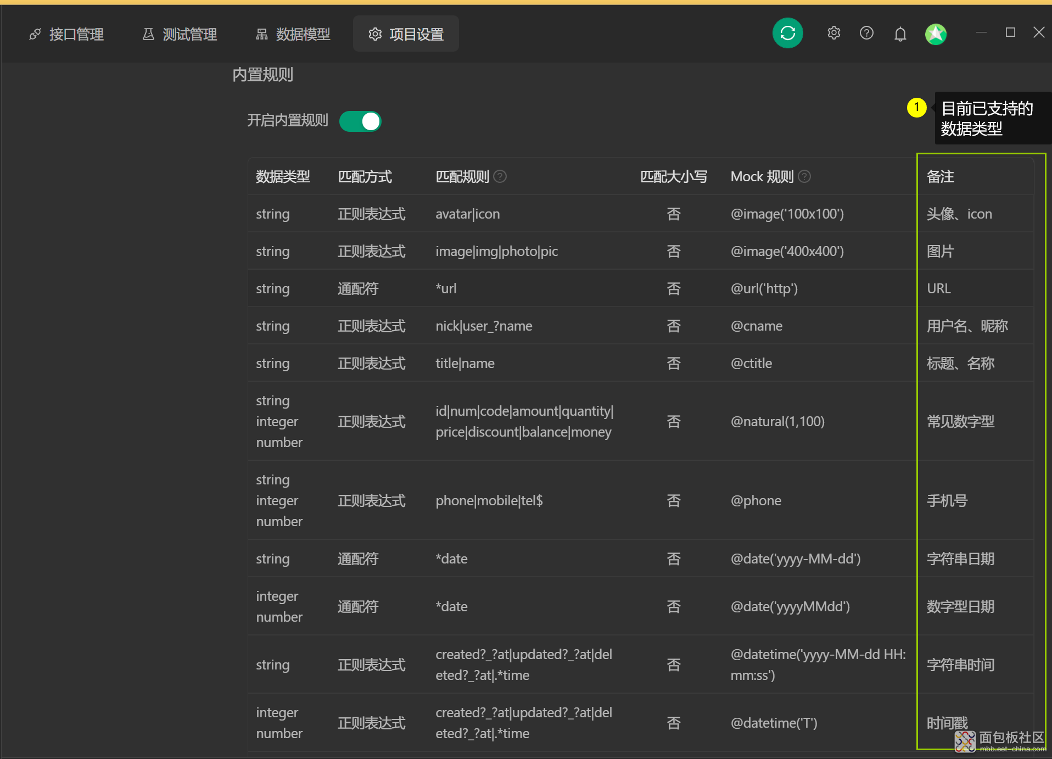The image size is (1052, 759).
Task: Click the 用户名、昵称 remark cell
Action: click(967, 326)
